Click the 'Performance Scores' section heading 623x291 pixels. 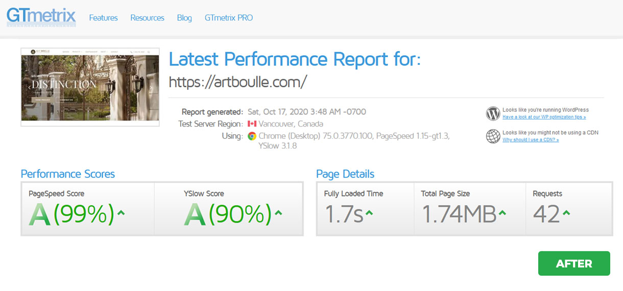click(x=68, y=174)
